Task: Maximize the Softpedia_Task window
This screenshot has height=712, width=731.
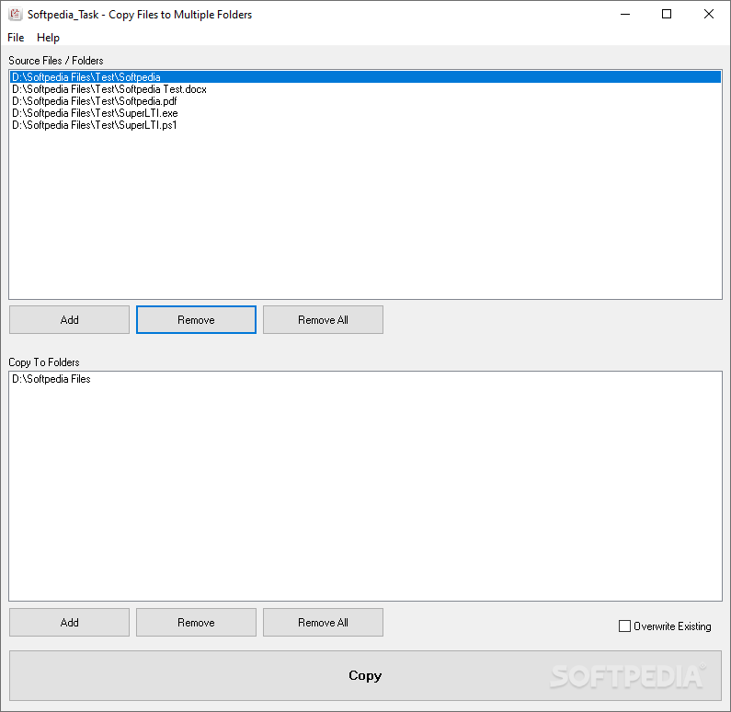Action: click(x=667, y=15)
